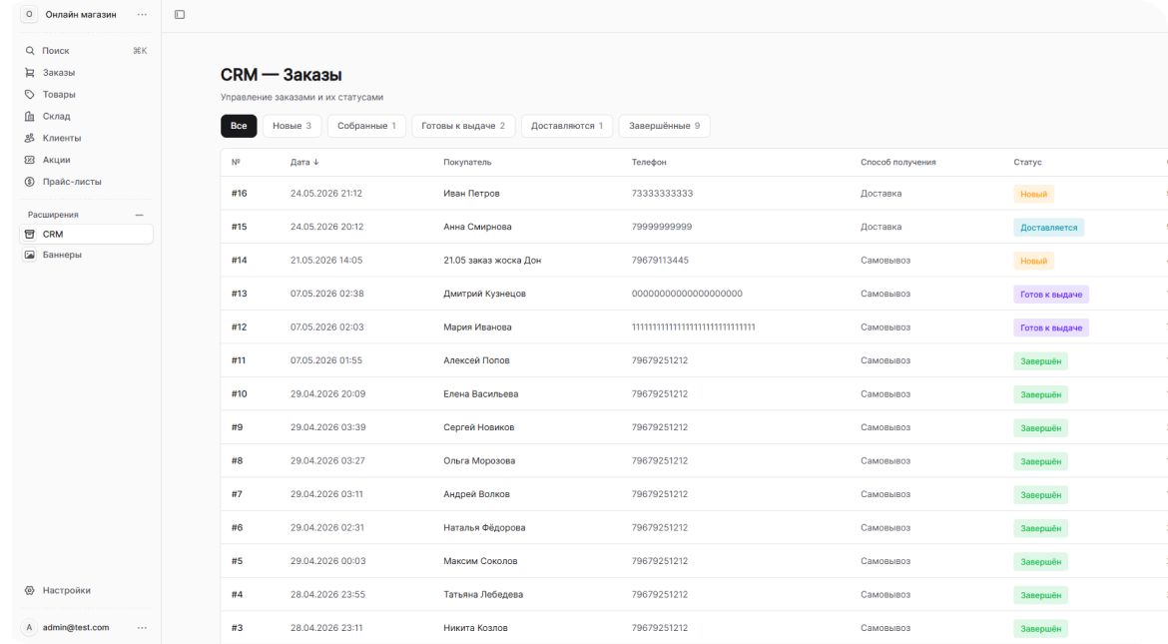Open the three-dot menu beside Онлайн магазин

click(142, 14)
